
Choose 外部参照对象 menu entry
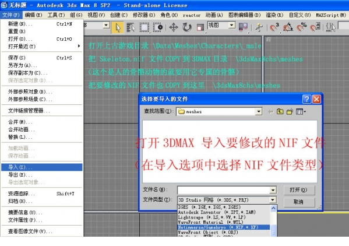42,92
